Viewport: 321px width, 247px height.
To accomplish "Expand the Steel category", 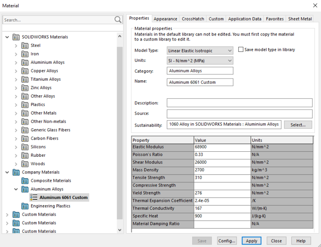I will tap(16, 46).
